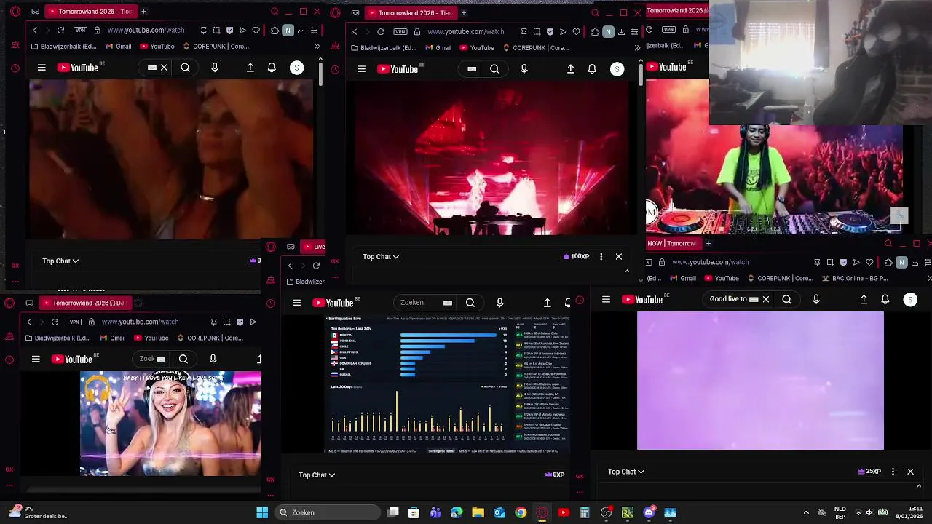Toggle VPN in top-middle window
This screenshot has height=524, width=932.
click(x=400, y=32)
